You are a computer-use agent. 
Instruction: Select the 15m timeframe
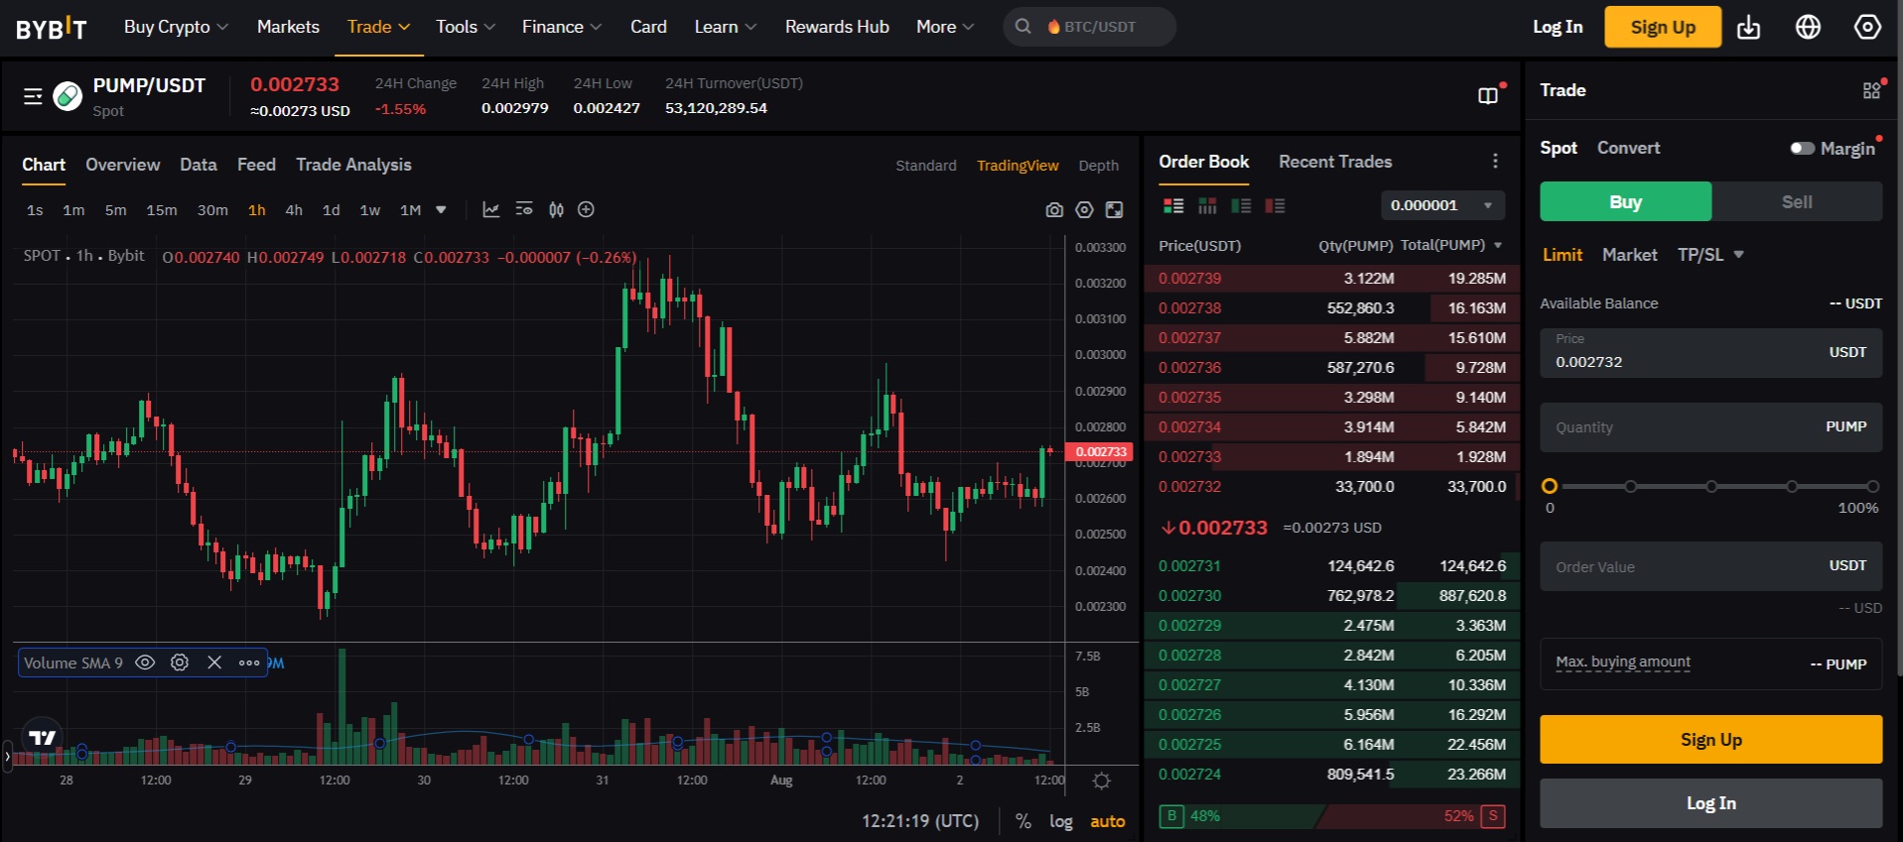[162, 210]
